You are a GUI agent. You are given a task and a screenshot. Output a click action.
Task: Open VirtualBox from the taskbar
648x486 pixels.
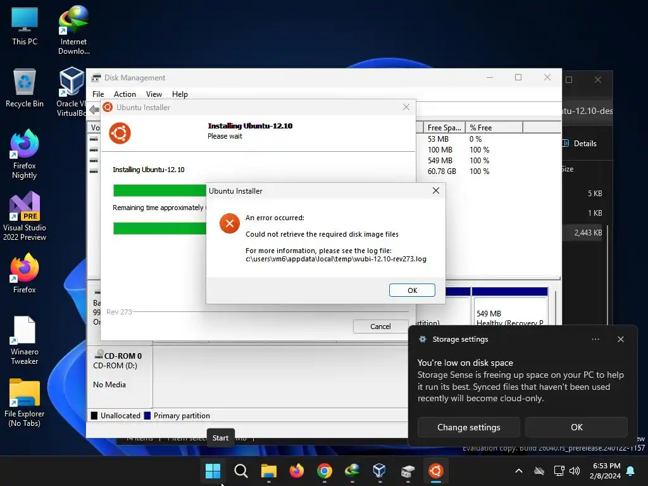tap(380, 471)
